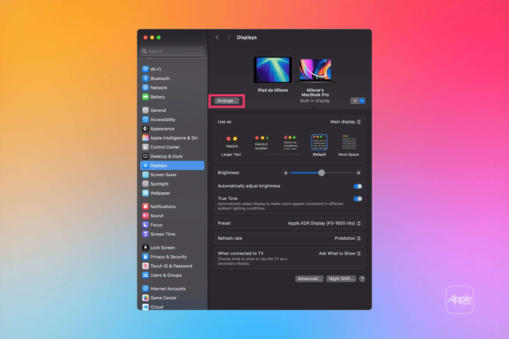Open the iCloud cloud icon
The width and height of the screenshot is (509, 339).
pos(145,307)
